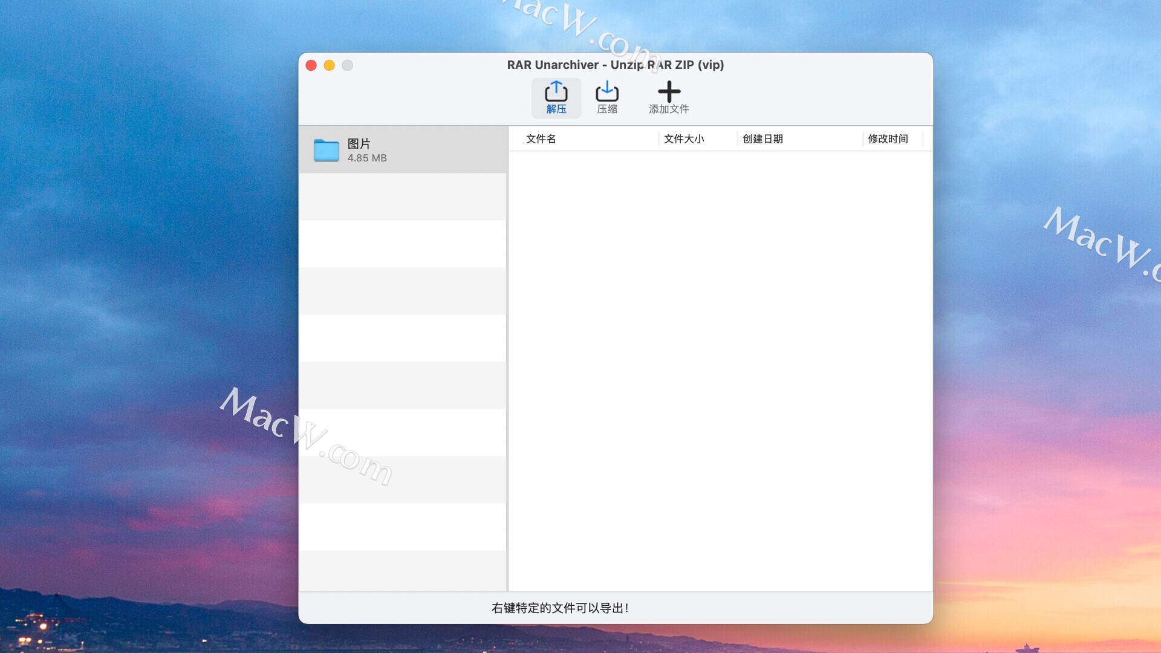Select the 图片 folder icon in sidebar
The height and width of the screenshot is (653, 1161).
coord(327,150)
